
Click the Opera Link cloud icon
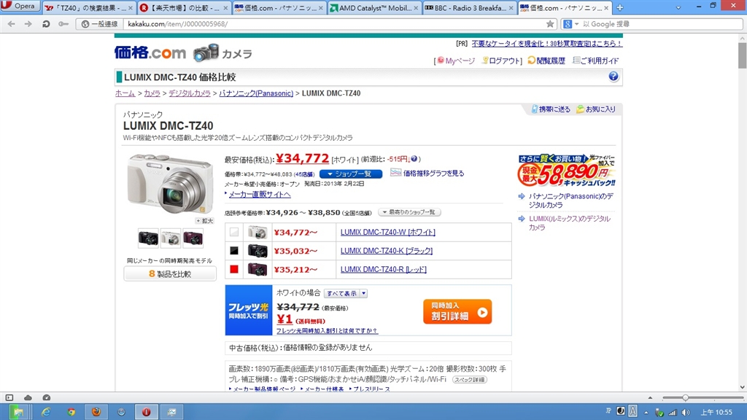click(x=28, y=397)
